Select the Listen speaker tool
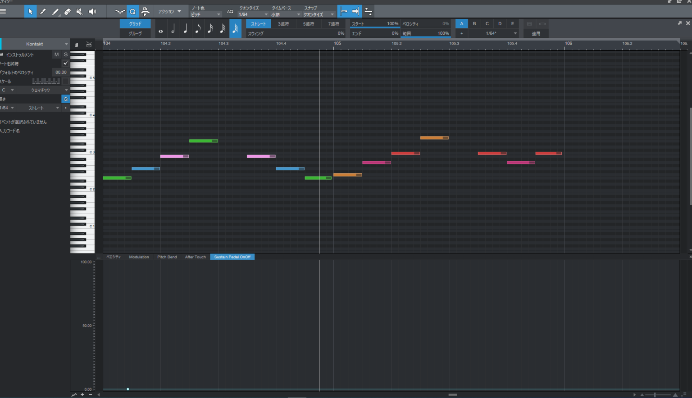 pos(92,12)
